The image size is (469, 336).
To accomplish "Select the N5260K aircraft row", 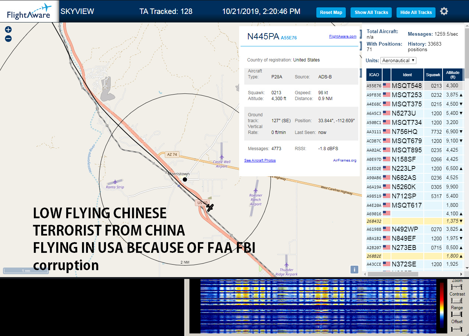I will pyautogui.click(x=415, y=187).
